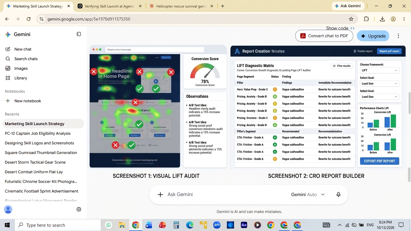Open the Gemini account avatar at sidebar bottom
This screenshot has width=411, height=231.
(x=8, y=209)
